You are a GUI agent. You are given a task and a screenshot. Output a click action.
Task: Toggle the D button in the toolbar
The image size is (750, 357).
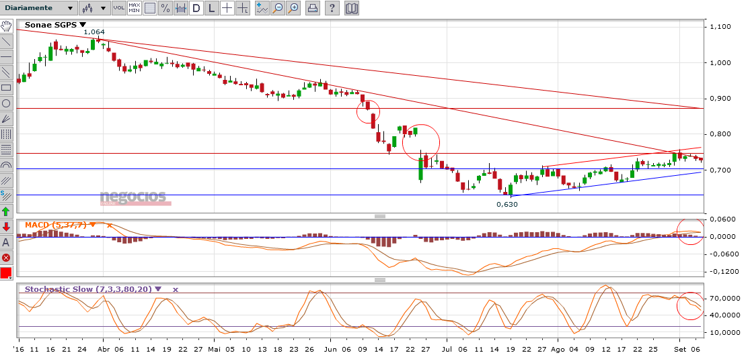pyautogui.click(x=196, y=7)
